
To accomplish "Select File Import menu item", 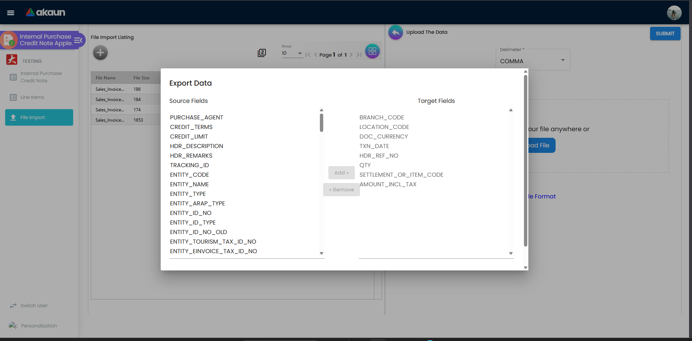I will [39, 117].
